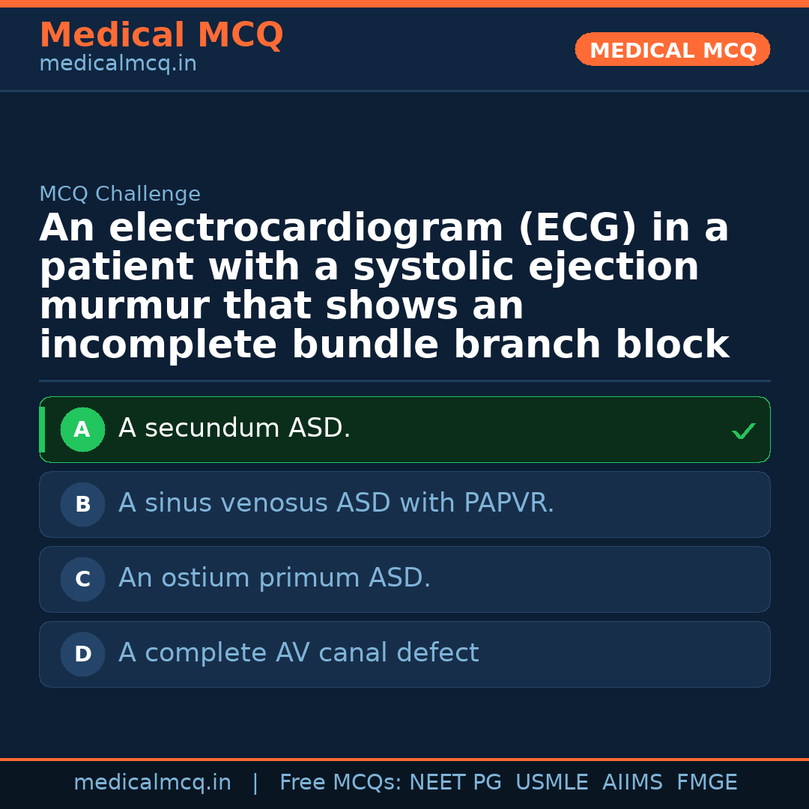This screenshot has height=809, width=809.
Task: Click the green checkmark on answer A
Action: [743, 431]
